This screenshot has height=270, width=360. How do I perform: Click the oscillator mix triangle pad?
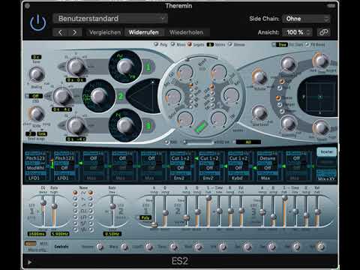point(144,96)
